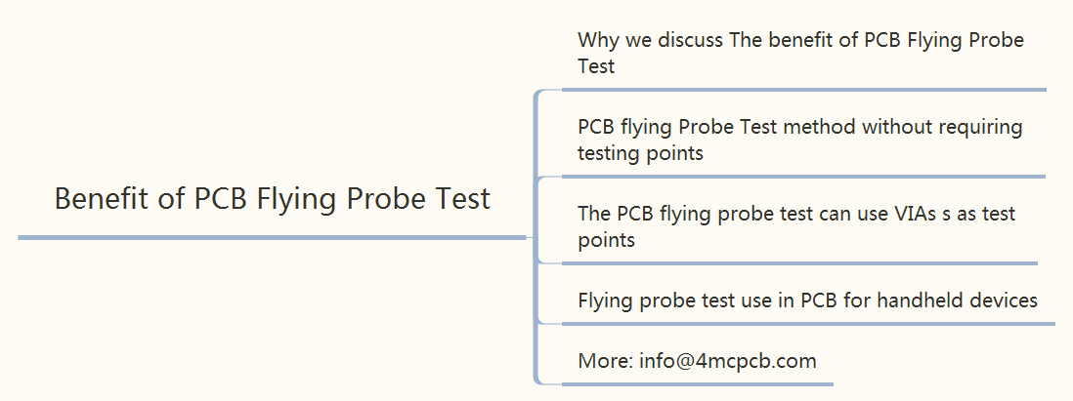Screen dimensions: 1073x401
Task: Click the word Test ending the first subtopic
Action: click(x=596, y=66)
